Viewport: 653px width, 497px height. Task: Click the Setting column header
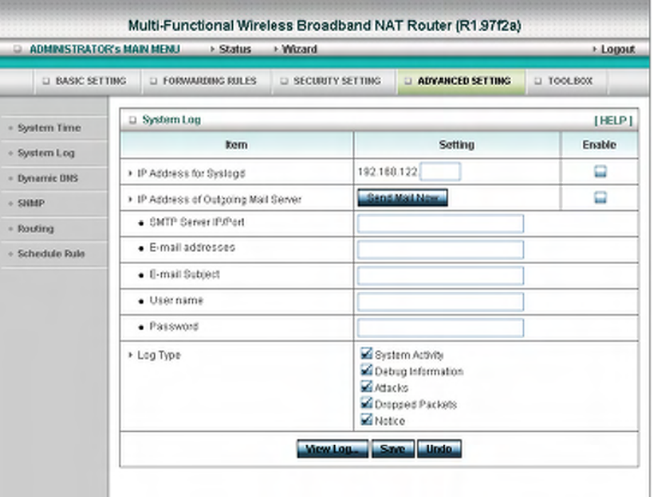click(x=456, y=145)
